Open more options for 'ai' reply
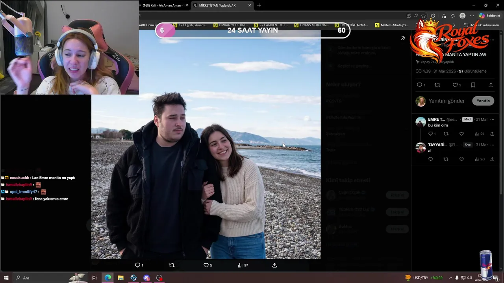Screen dimensions: 504x283 tap(492, 145)
